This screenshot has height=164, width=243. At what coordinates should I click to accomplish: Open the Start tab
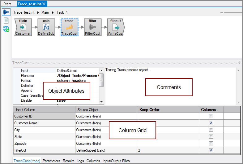7,4
